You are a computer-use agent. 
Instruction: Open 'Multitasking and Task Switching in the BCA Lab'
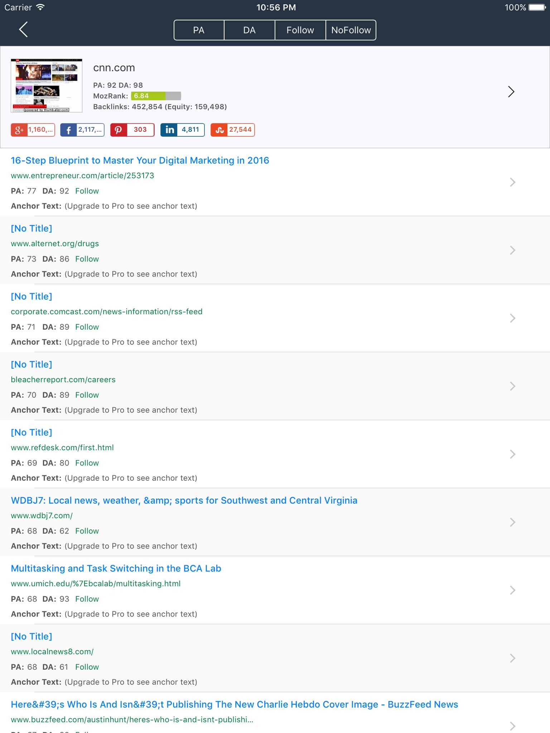pyautogui.click(x=116, y=568)
